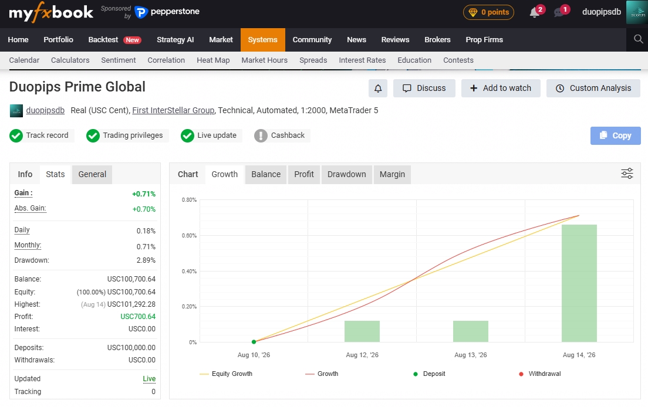The width and height of the screenshot is (648, 407).
Task: Click the blue Copy button
Action: [615, 135]
